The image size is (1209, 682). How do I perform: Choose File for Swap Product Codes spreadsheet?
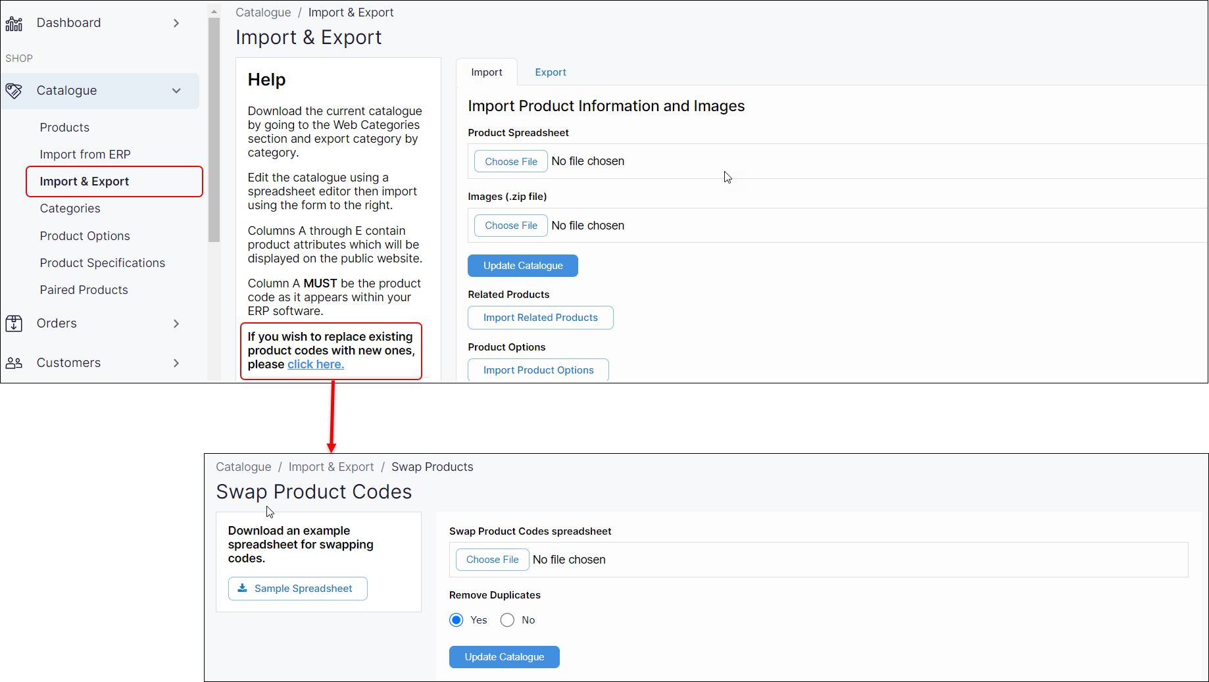tap(493, 560)
